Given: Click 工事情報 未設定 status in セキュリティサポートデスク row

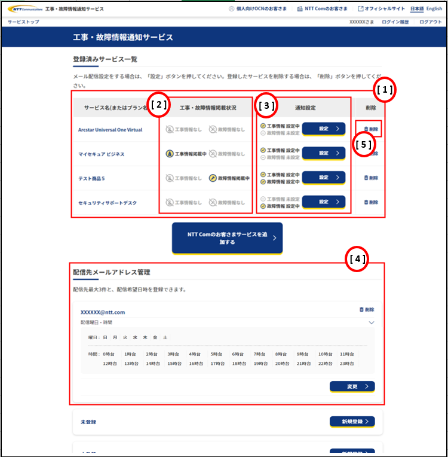Looking at the screenshot, I should (280, 199).
